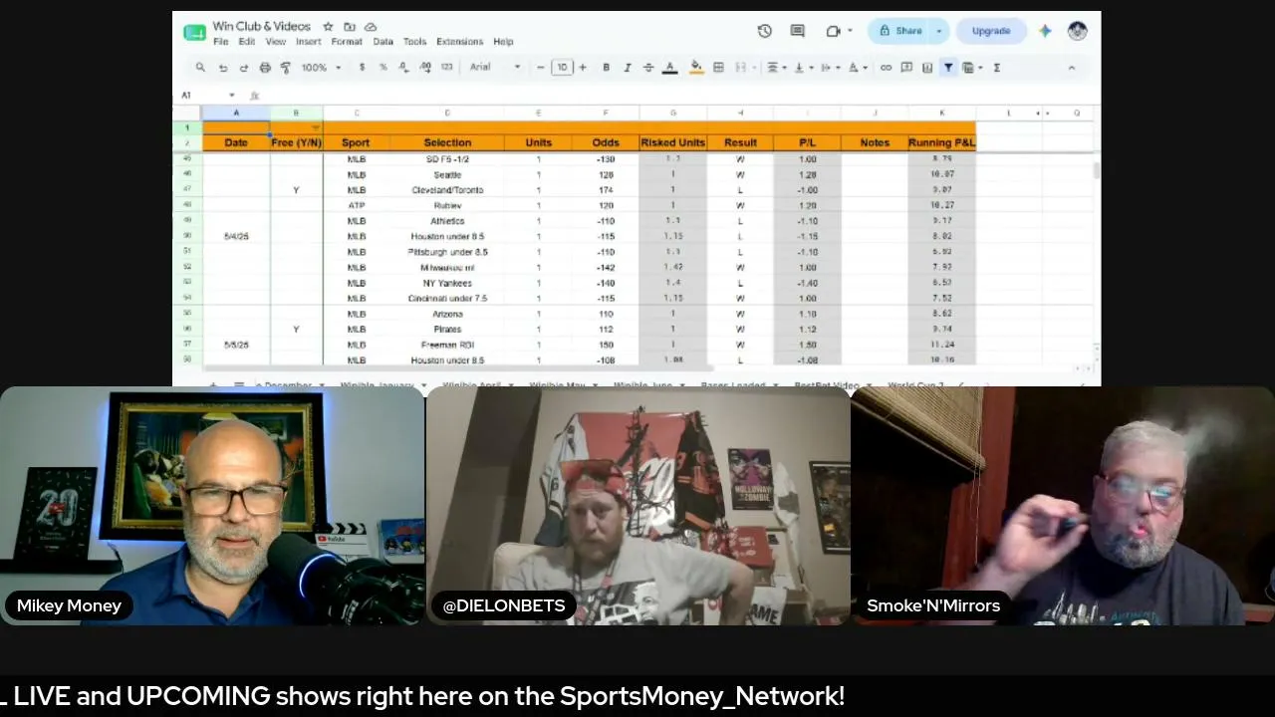Open the account profile avatar

coord(1077,31)
